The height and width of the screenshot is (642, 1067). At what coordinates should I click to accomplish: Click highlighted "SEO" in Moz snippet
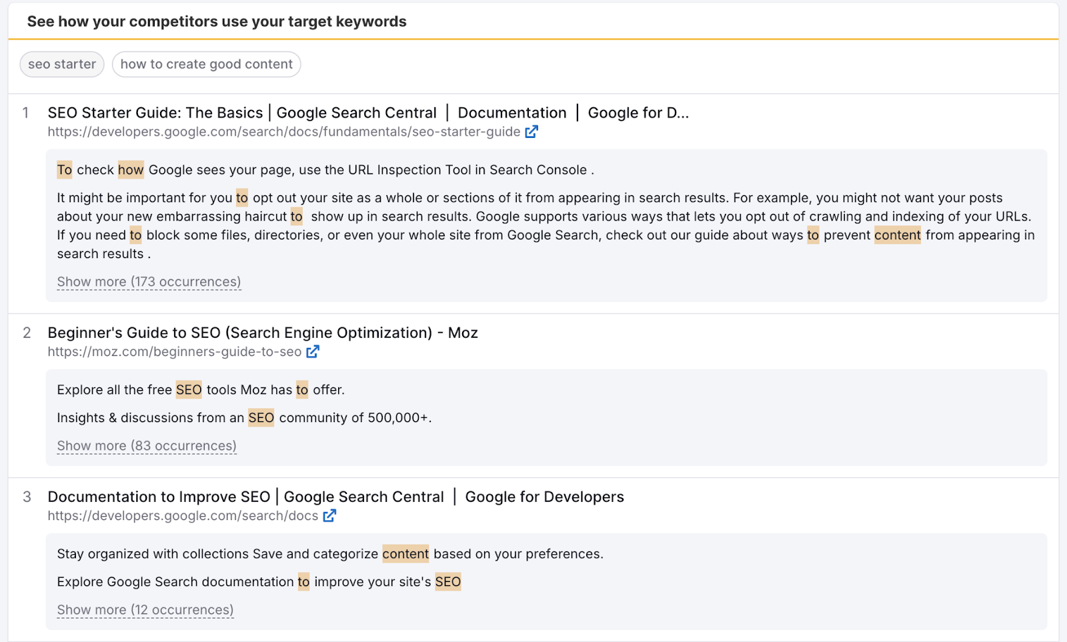tap(189, 390)
